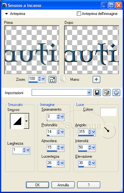Open the white Colore light swatch

pyautogui.click(x=108, y=112)
